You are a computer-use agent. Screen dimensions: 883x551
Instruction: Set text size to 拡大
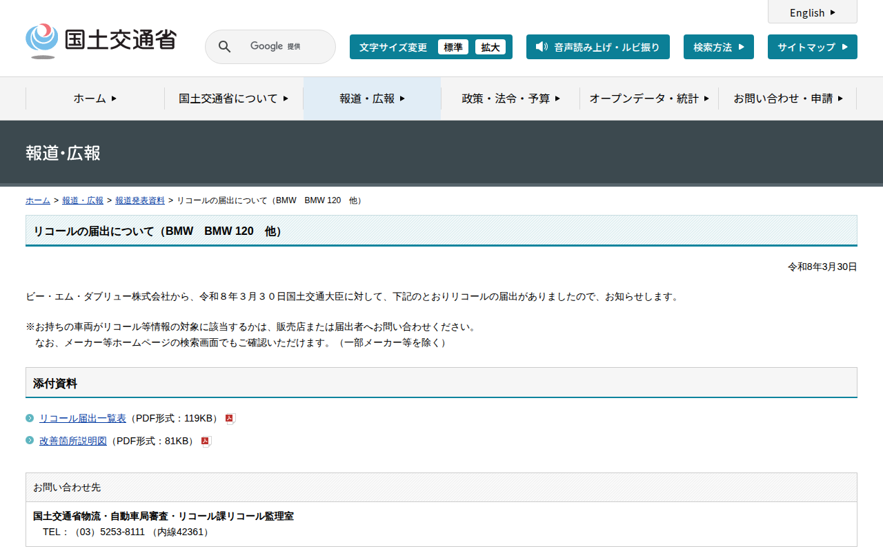point(490,47)
